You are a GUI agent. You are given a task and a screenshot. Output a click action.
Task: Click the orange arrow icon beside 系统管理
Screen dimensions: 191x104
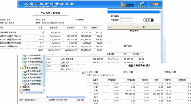pyautogui.click(x=21, y=90)
